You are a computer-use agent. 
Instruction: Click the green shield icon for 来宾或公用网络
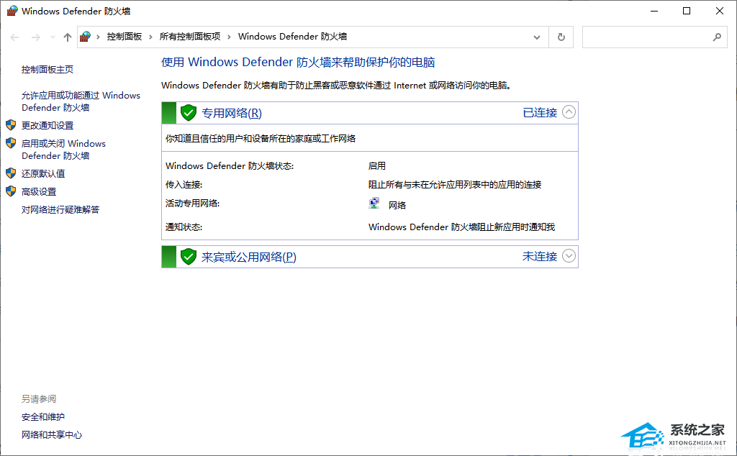pos(189,257)
